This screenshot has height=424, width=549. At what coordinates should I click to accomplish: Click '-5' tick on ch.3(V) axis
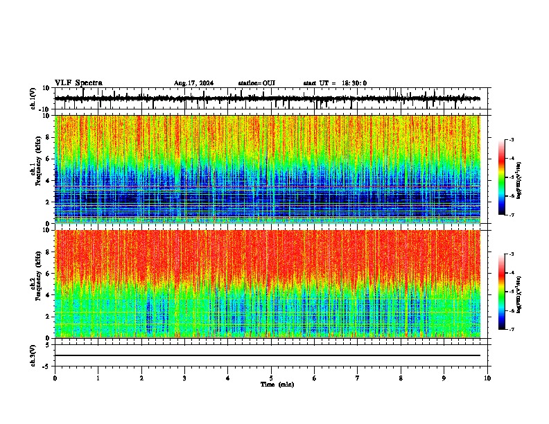[x=46, y=366]
